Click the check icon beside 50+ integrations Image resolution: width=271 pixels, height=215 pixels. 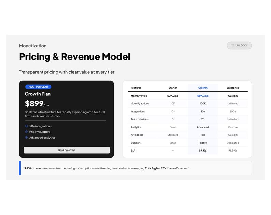[x=26, y=126]
